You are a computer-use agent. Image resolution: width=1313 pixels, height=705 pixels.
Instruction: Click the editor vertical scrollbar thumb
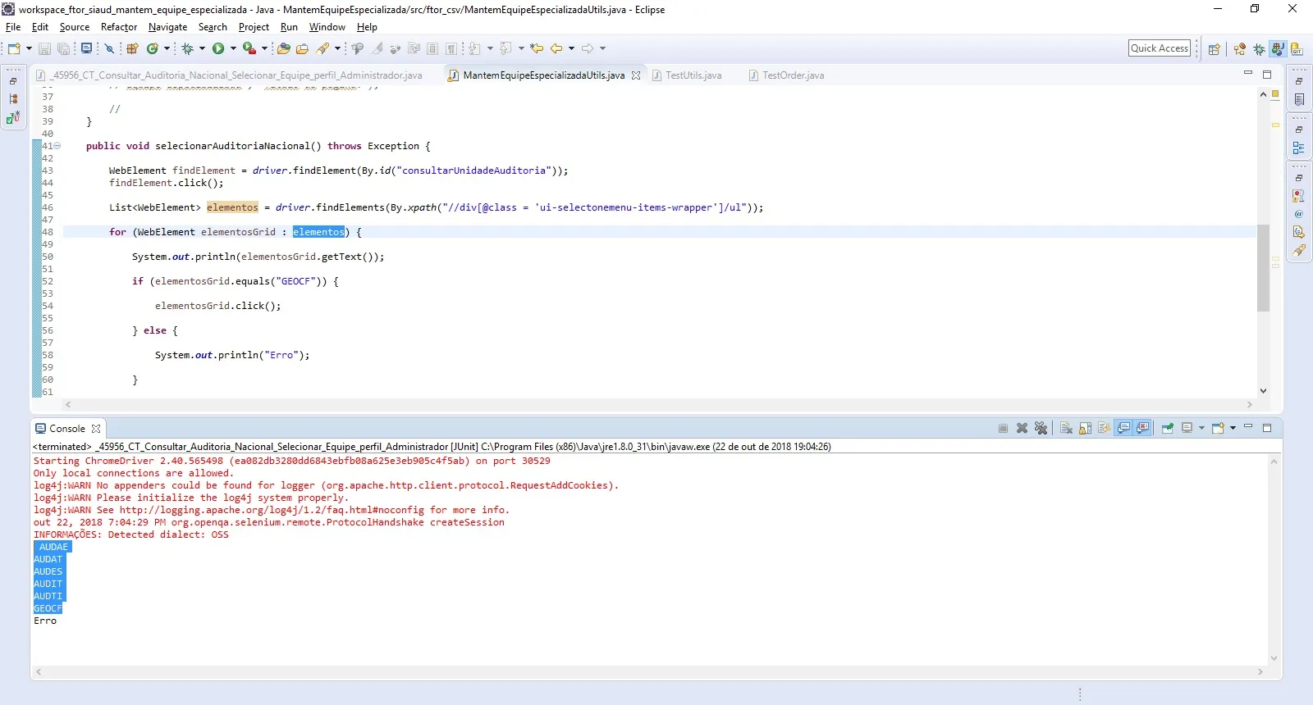click(1263, 268)
